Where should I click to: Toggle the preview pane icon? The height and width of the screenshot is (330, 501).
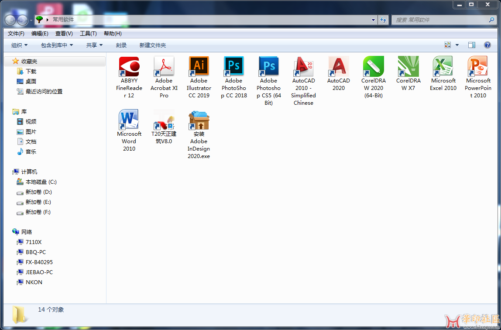click(472, 45)
